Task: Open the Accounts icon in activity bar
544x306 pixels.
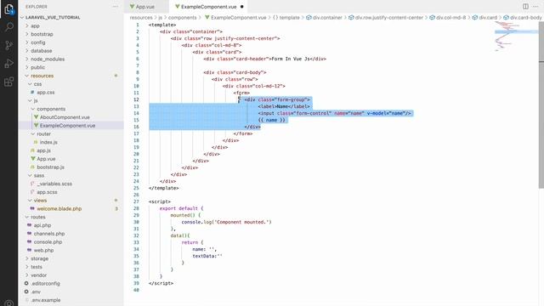Action: [9, 303]
